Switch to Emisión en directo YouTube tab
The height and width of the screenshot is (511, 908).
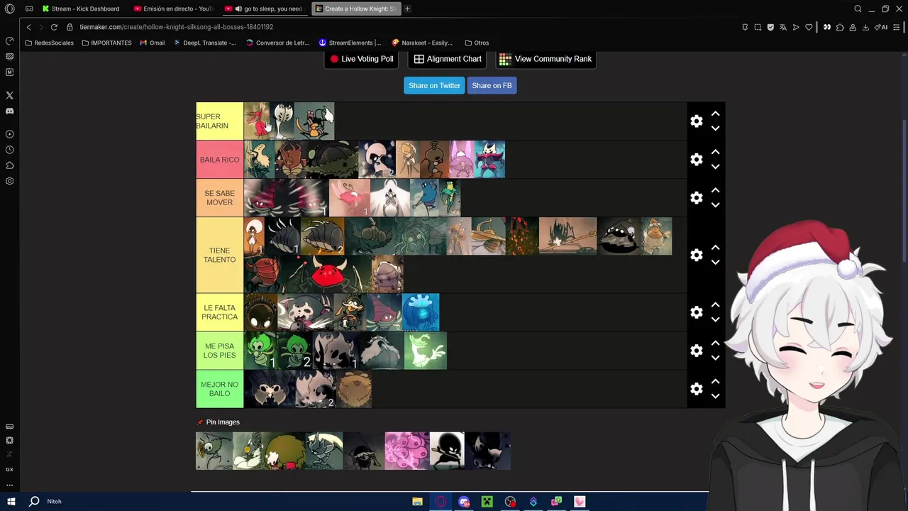(x=174, y=9)
